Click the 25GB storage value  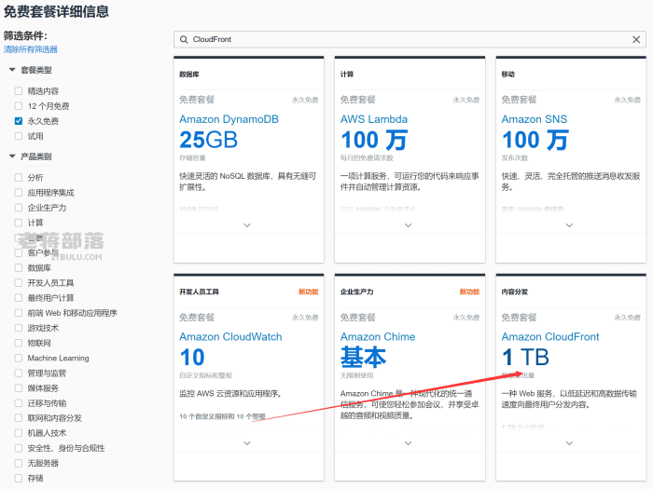coord(208,140)
